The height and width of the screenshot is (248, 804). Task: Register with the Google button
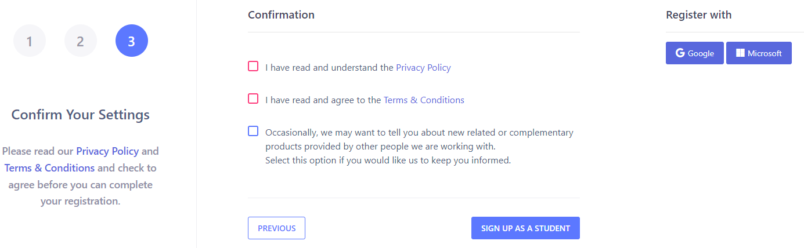point(695,53)
